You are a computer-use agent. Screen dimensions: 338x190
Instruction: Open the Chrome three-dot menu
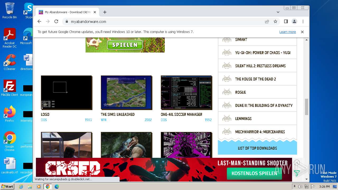pyautogui.click(x=303, y=22)
